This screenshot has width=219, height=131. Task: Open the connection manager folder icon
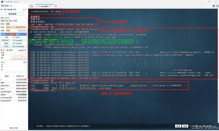click(31, 6)
